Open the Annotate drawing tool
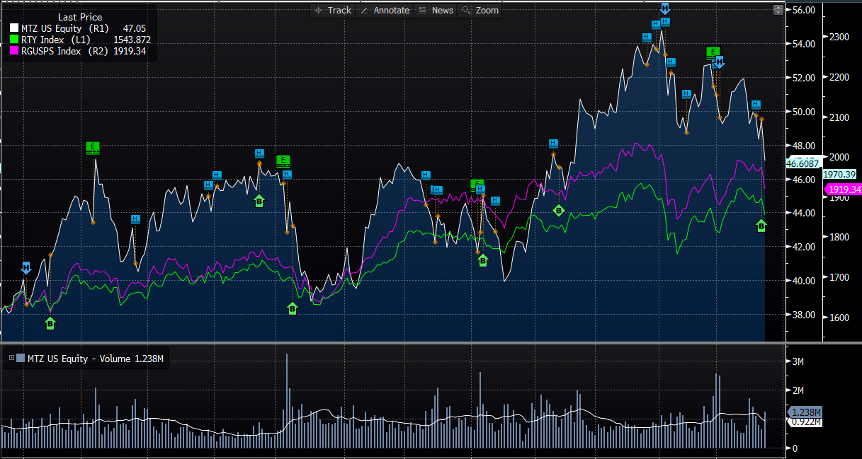This screenshot has height=459, width=862. [x=385, y=10]
